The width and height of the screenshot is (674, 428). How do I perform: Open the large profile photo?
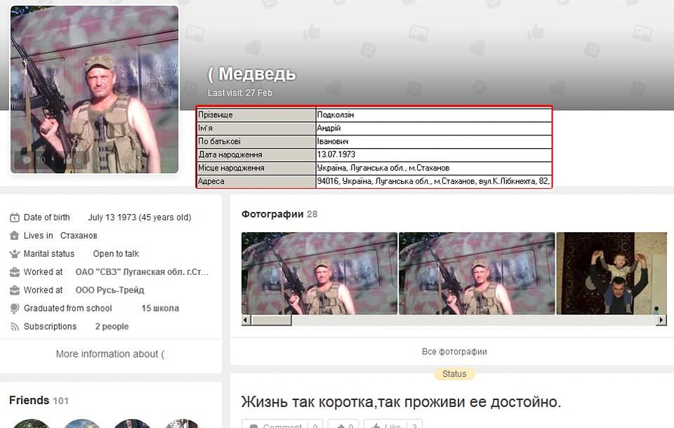[x=95, y=89]
